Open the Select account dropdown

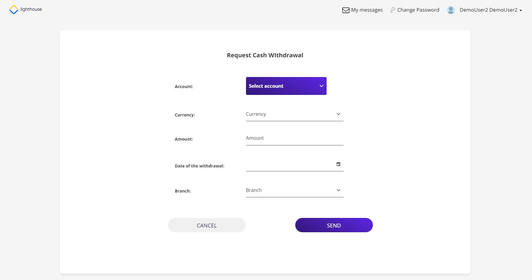(x=286, y=86)
